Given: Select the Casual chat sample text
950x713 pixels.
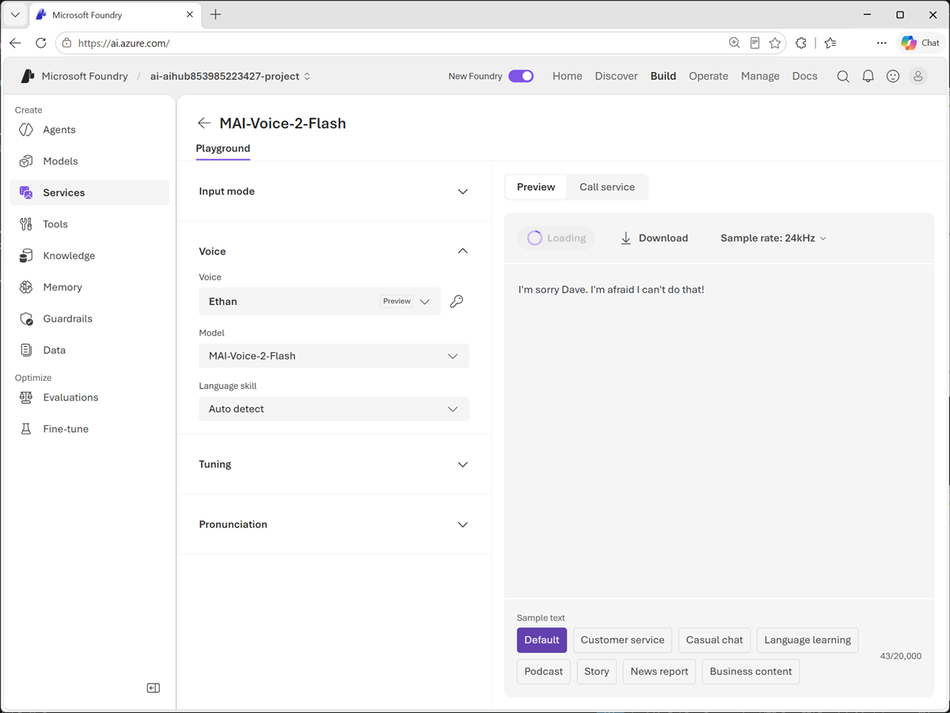Looking at the screenshot, I should click(715, 640).
